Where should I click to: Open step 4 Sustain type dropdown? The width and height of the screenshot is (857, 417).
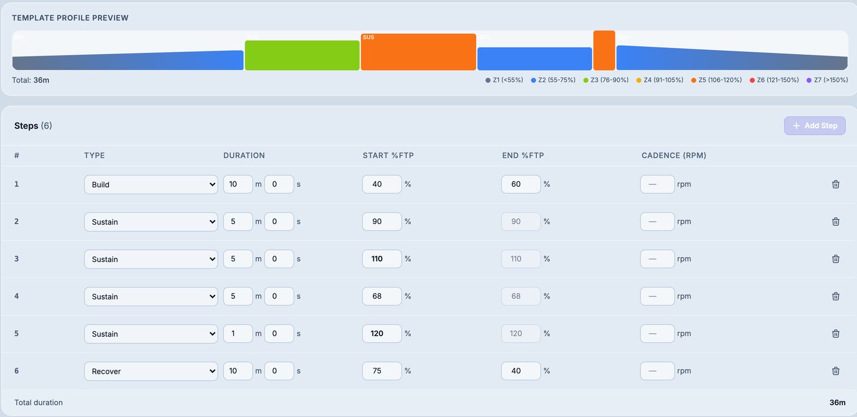click(x=151, y=297)
